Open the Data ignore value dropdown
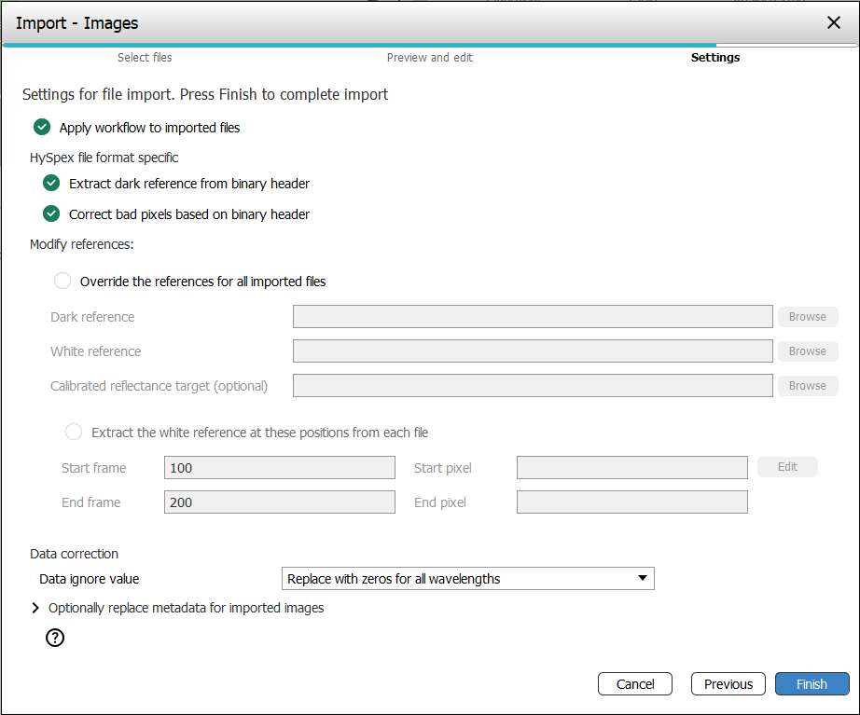This screenshot has height=715, width=860. point(467,579)
